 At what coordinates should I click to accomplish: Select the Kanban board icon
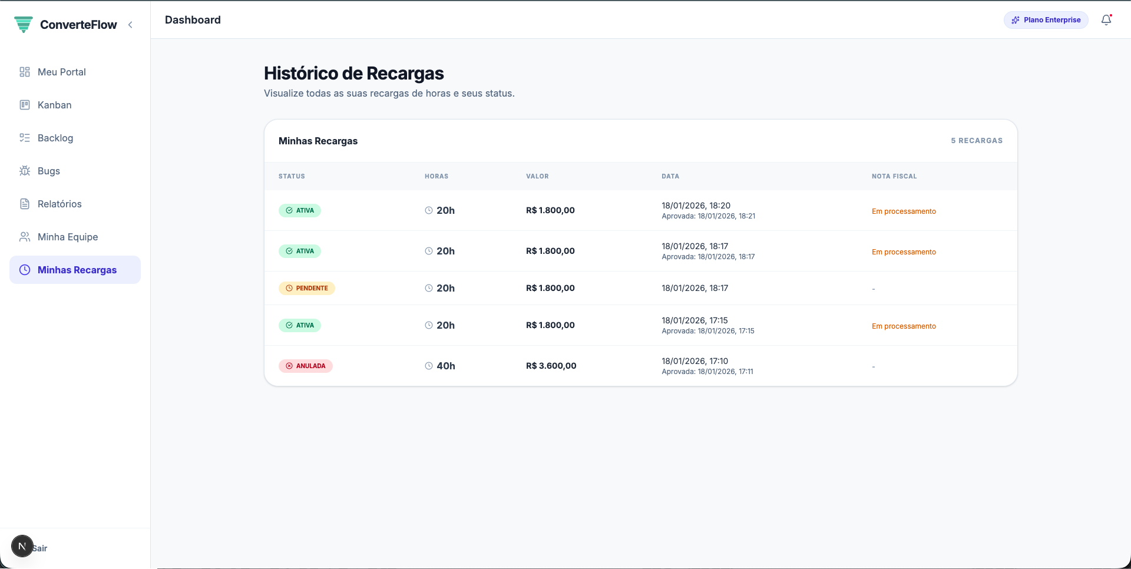24,105
